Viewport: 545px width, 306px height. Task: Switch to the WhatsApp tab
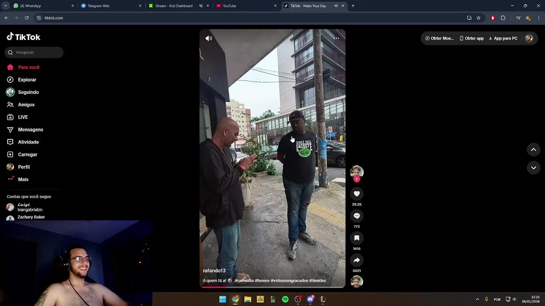click(x=43, y=6)
